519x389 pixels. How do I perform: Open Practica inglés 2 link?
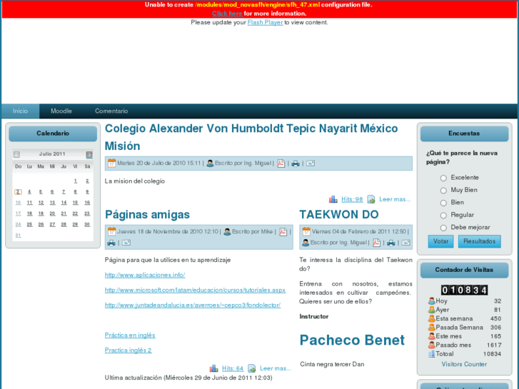pos(129,350)
